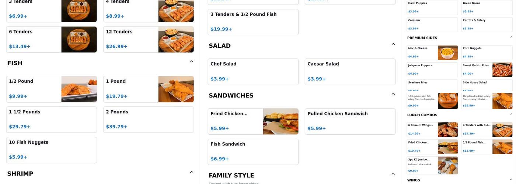Pick the 3 Tenders & 1/2 Pound Fish combo

253,22
